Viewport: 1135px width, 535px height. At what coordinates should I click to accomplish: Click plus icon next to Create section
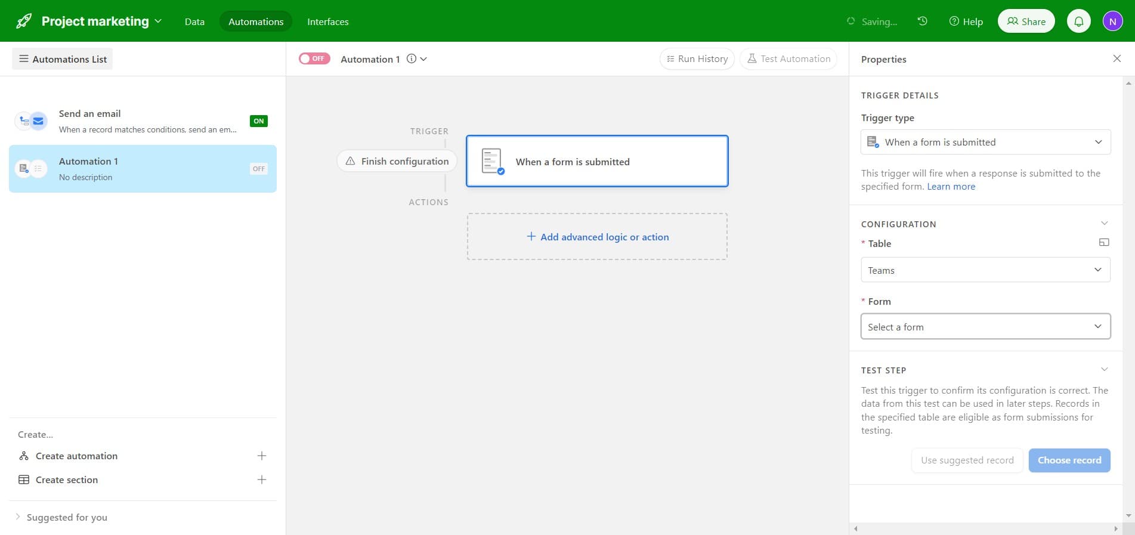(x=261, y=480)
